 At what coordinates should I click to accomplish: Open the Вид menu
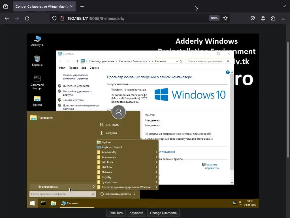coord(84,68)
